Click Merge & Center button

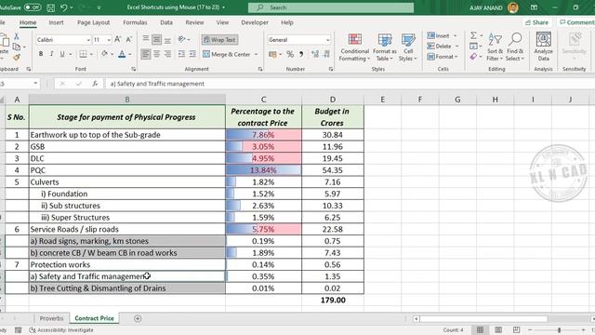click(x=227, y=54)
